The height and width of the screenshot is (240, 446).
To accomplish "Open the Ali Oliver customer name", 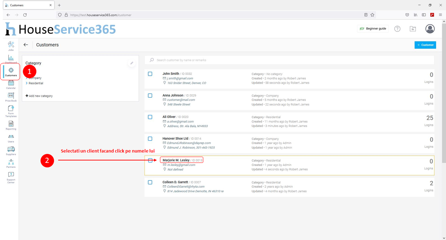I will tap(169, 117).
